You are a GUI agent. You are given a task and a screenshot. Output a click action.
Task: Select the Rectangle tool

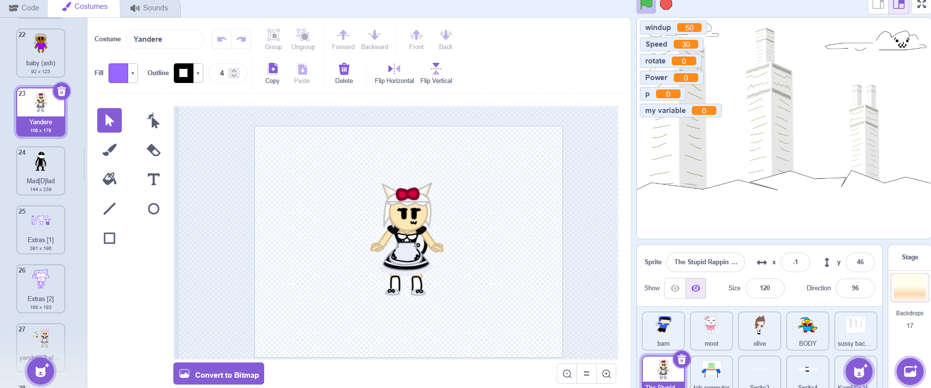pos(110,238)
